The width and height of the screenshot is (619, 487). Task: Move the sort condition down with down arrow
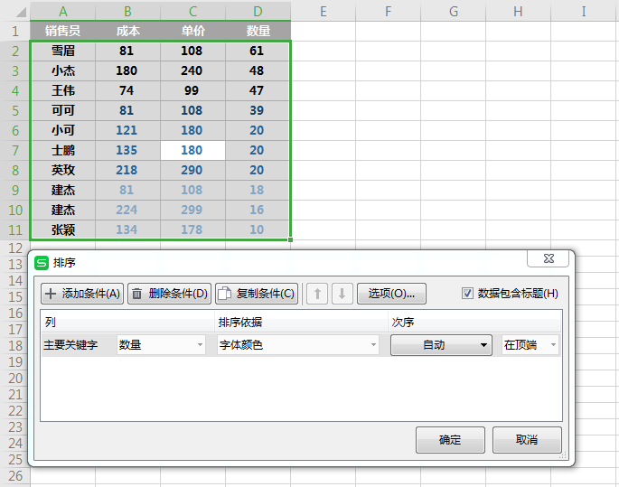point(342,294)
